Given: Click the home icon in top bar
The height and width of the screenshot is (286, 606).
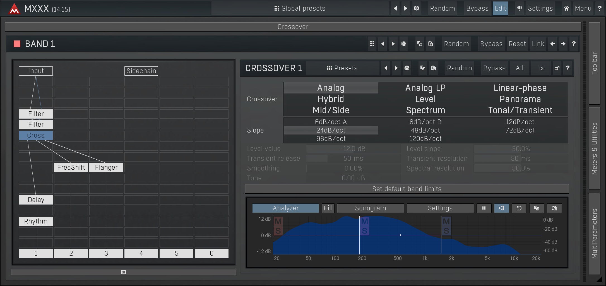Looking at the screenshot, I should pyautogui.click(x=566, y=8).
